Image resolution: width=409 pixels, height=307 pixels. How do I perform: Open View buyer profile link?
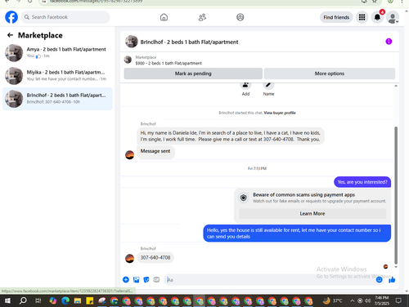pyautogui.click(x=280, y=113)
